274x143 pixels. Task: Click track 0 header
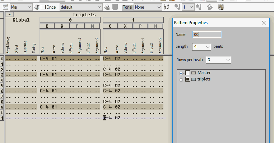[70, 20]
